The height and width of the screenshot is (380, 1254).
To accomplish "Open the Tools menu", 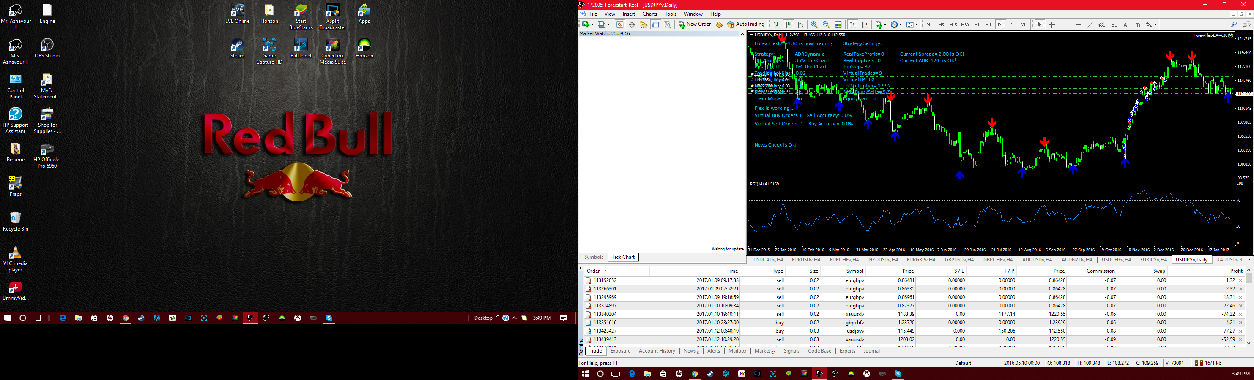I will [670, 14].
